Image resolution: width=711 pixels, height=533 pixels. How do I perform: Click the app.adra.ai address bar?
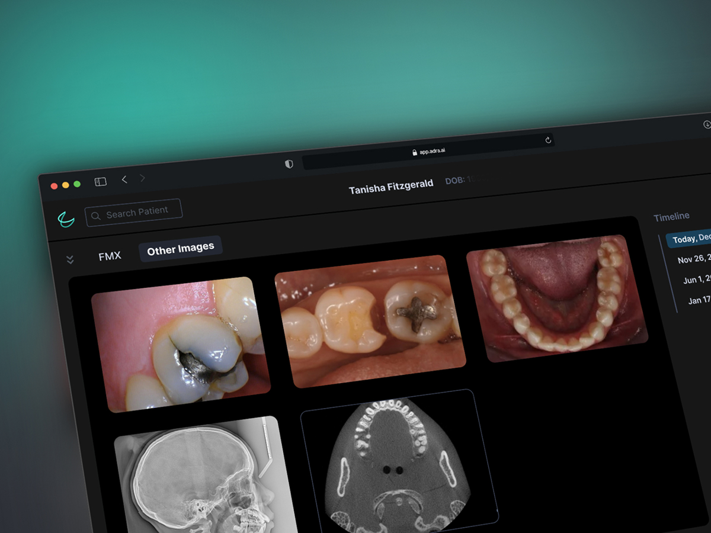tap(428, 151)
